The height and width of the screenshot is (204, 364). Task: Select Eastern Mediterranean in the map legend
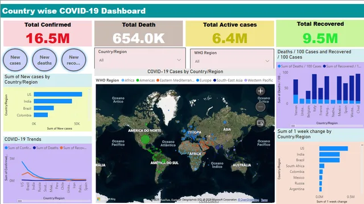coord(175,80)
